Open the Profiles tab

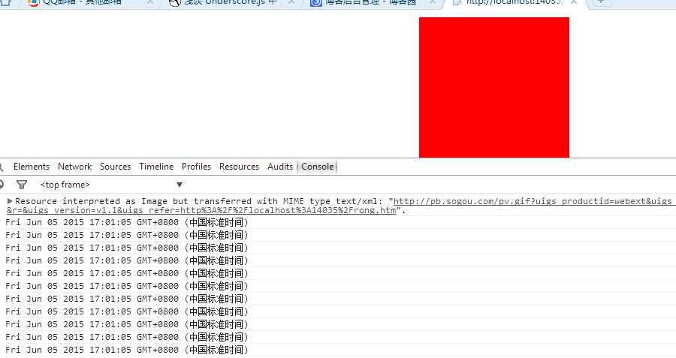tap(196, 167)
